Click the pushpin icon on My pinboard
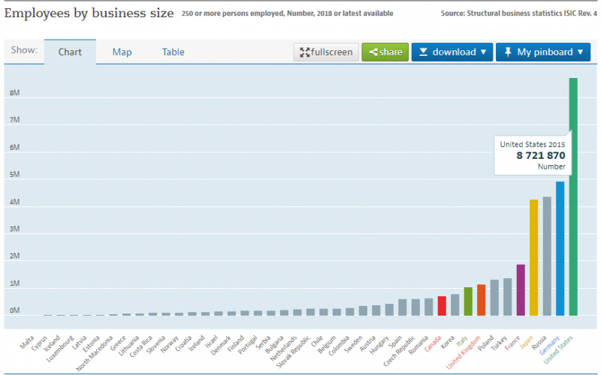 pyautogui.click(x=508, y=52)
